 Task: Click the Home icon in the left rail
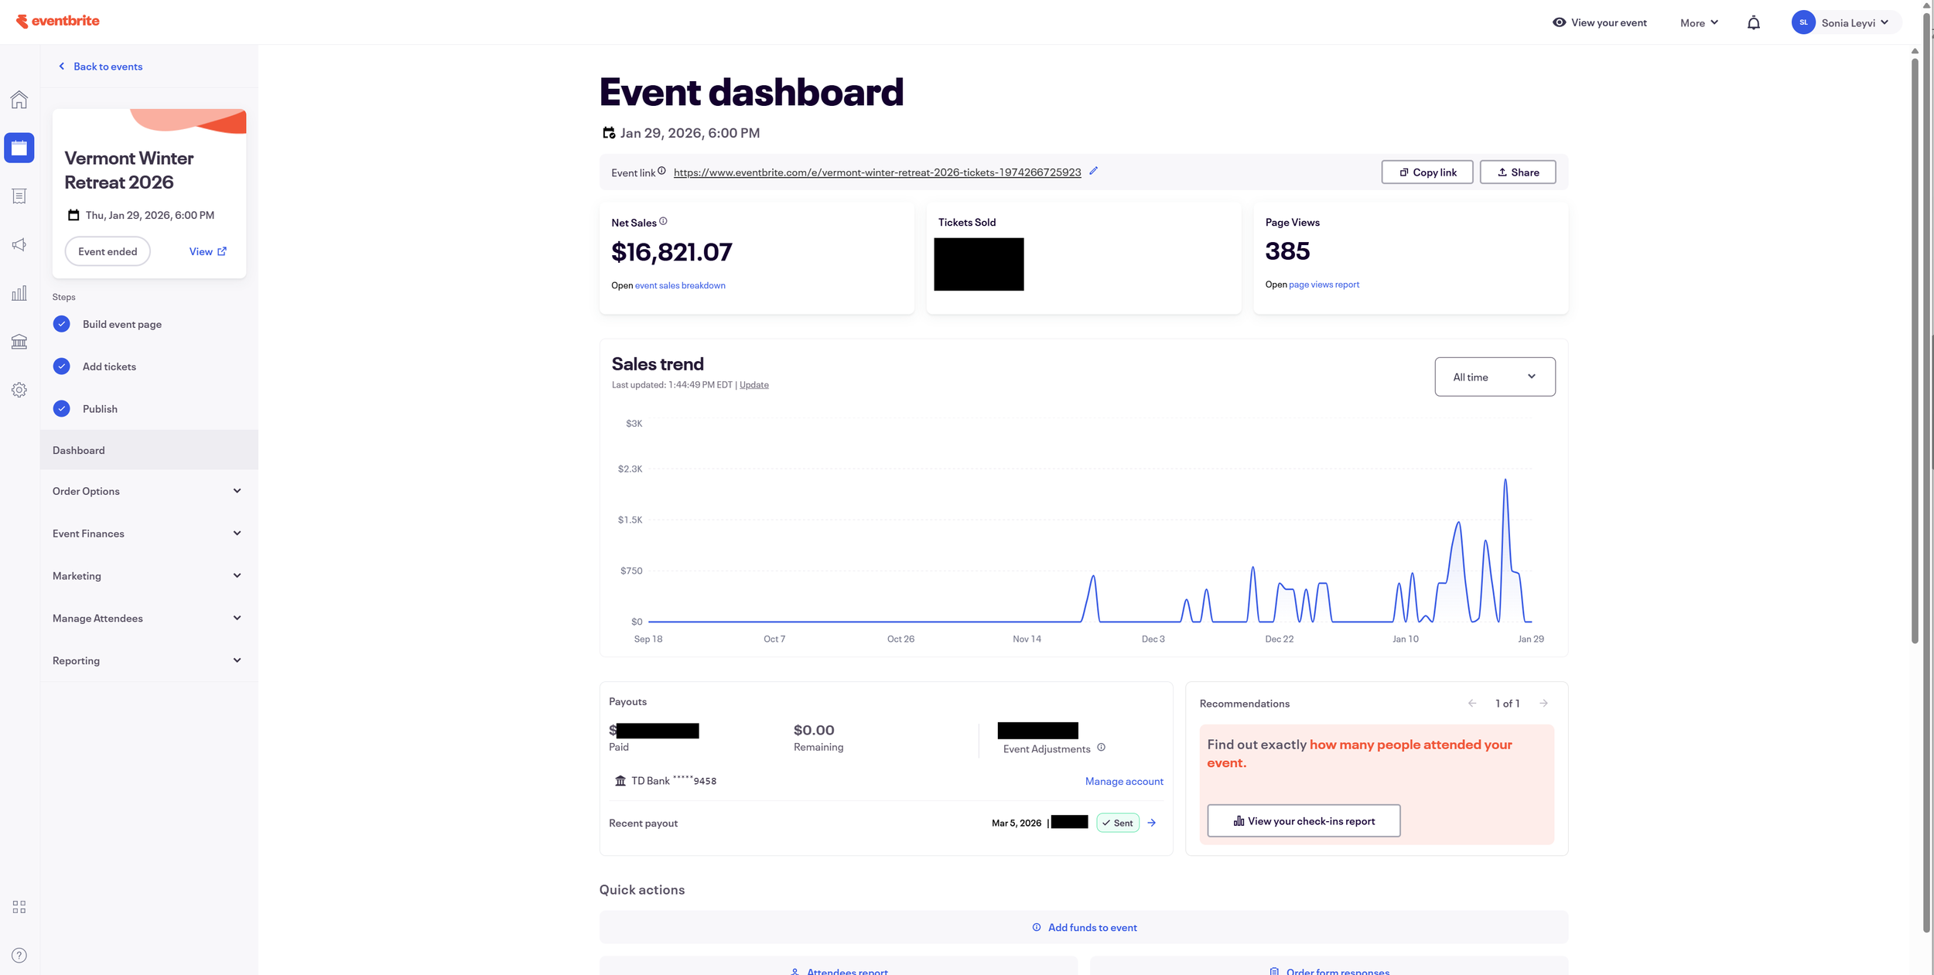point(19,100)
